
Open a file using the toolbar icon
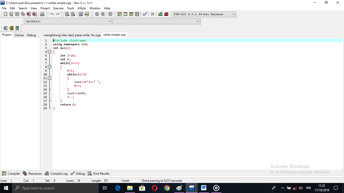point(11,14)
